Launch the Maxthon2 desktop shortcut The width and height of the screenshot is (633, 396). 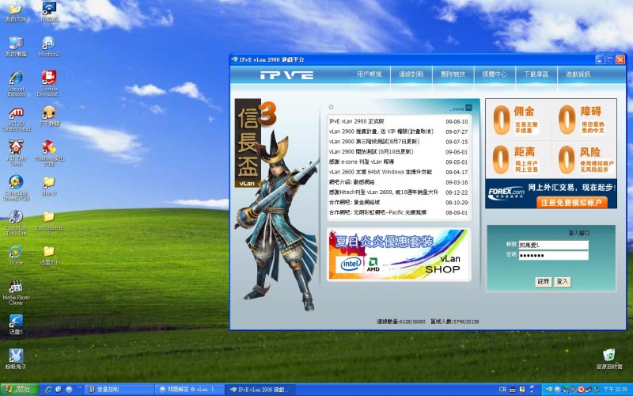[49, 46]
